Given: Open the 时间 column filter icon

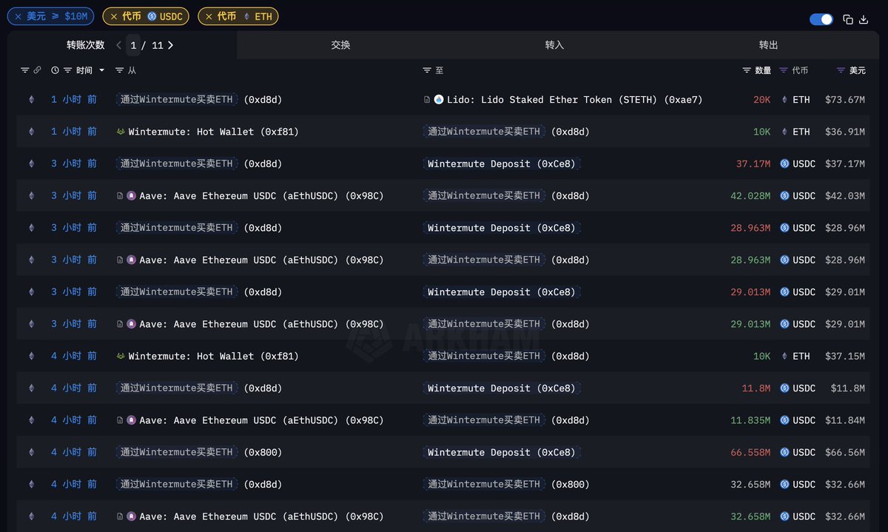Looking at the screenshot, I should point(68,70).
